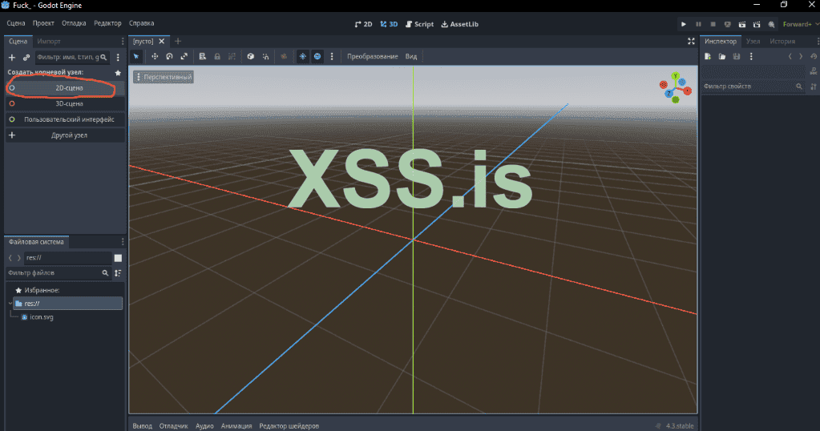Image resolution: width=820 pixels, height=431 pixels.
Task: Instantiate child scene via the link icon
Action: click(26, 58)
